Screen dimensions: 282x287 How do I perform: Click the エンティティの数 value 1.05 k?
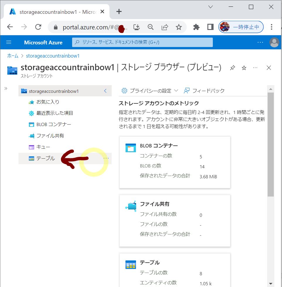206,283
